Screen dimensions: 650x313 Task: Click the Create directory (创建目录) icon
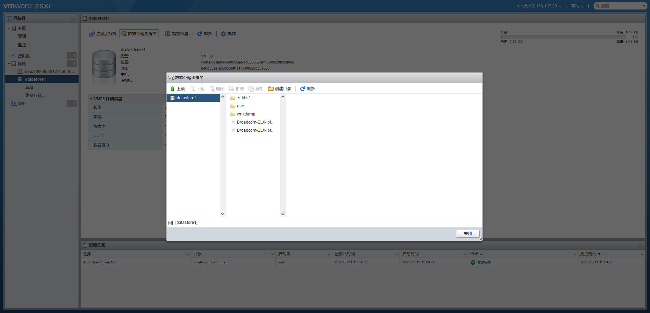(271, 89)
